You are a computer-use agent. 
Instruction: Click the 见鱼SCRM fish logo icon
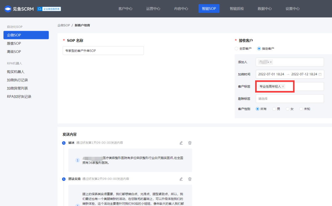pyautogui.click(x=8, y=9)
